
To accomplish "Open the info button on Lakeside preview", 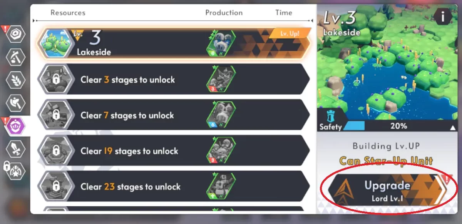I will [442, 17].
